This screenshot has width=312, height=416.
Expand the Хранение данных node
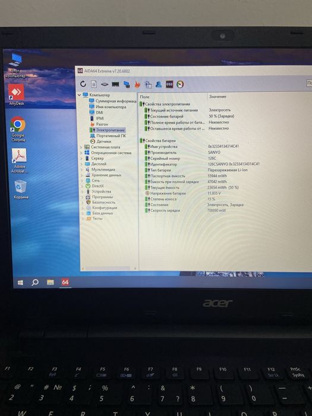click(81, 175)
